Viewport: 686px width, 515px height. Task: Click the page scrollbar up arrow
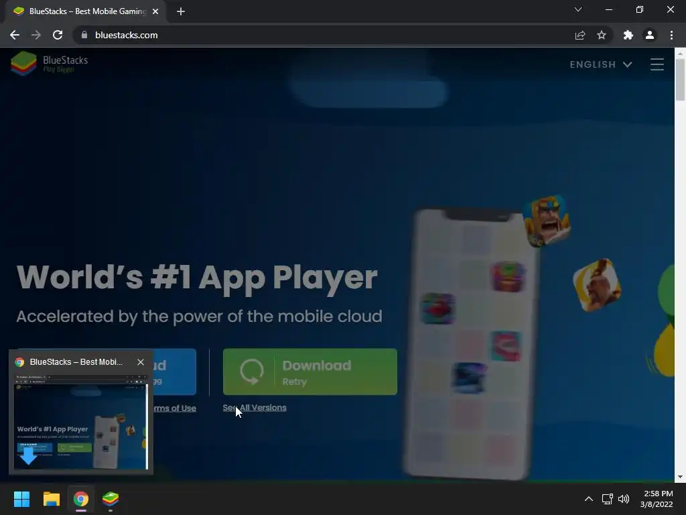pyautogui.click(x=680, y=54)
